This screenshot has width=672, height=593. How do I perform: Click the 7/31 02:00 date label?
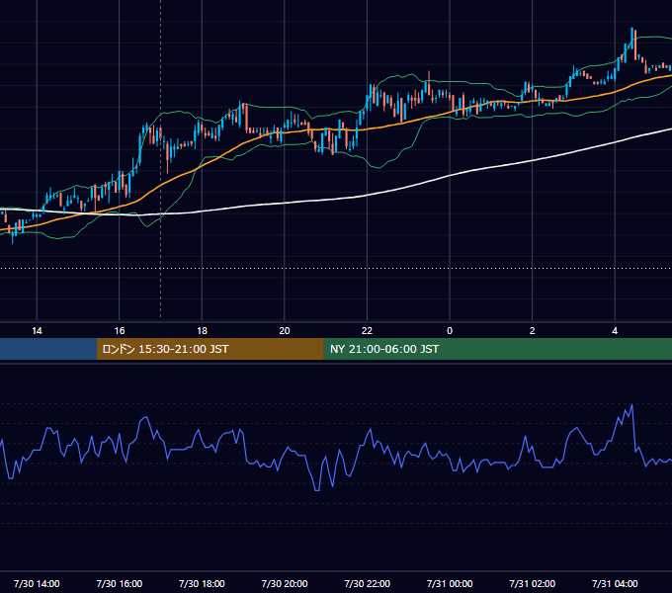(x=533, y=583)
